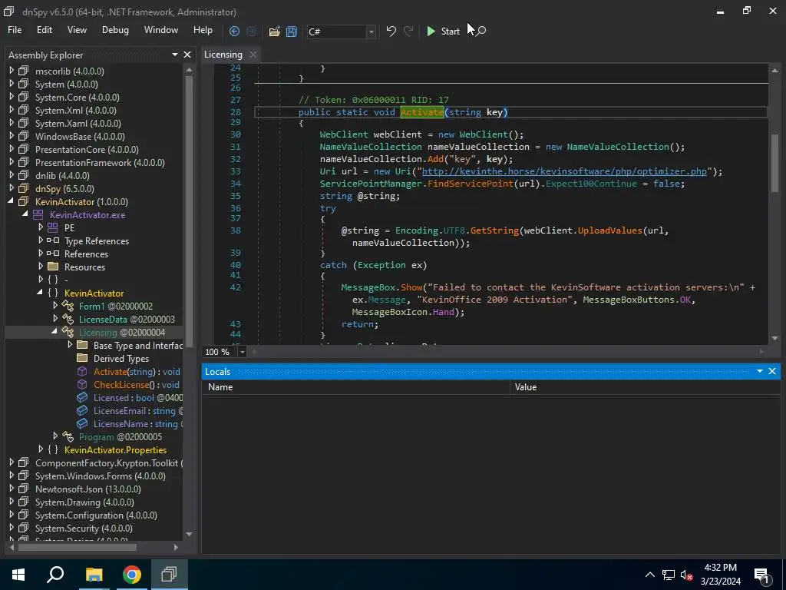
Task: Close the Licensing tab
Action: 253,55
